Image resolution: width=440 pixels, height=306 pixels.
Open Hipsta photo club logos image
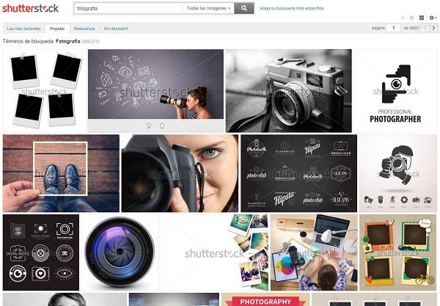299,173
